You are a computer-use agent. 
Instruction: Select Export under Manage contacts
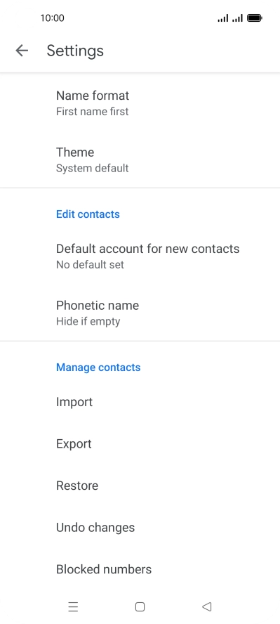140,443
